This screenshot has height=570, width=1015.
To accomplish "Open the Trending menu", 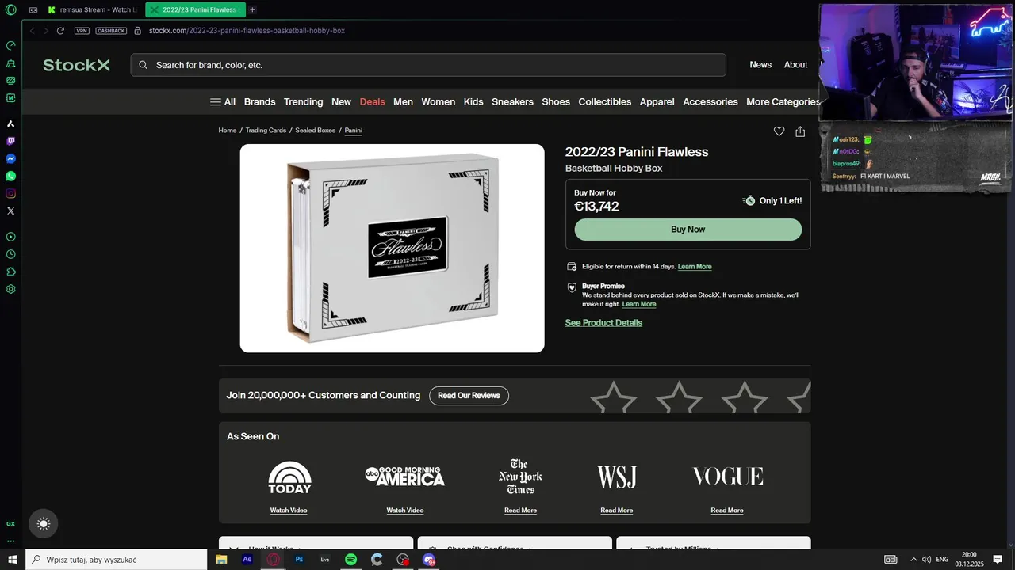I will tap(303, 101).
